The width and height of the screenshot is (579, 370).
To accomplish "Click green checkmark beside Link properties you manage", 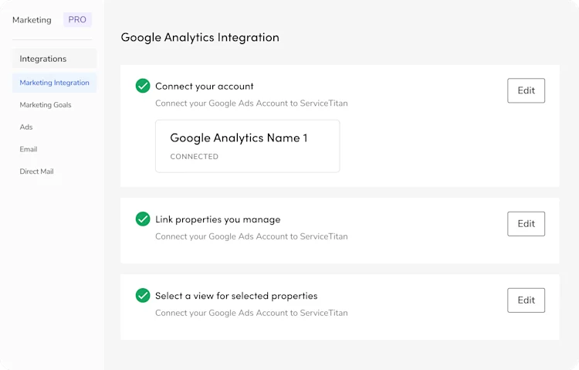I will tap(143, 219).
